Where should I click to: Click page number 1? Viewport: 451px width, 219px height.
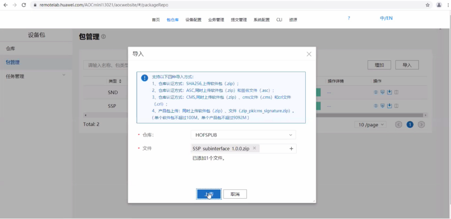pos(410,125)
